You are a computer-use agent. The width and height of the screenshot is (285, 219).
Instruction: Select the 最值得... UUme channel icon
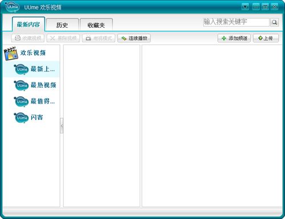21,102
